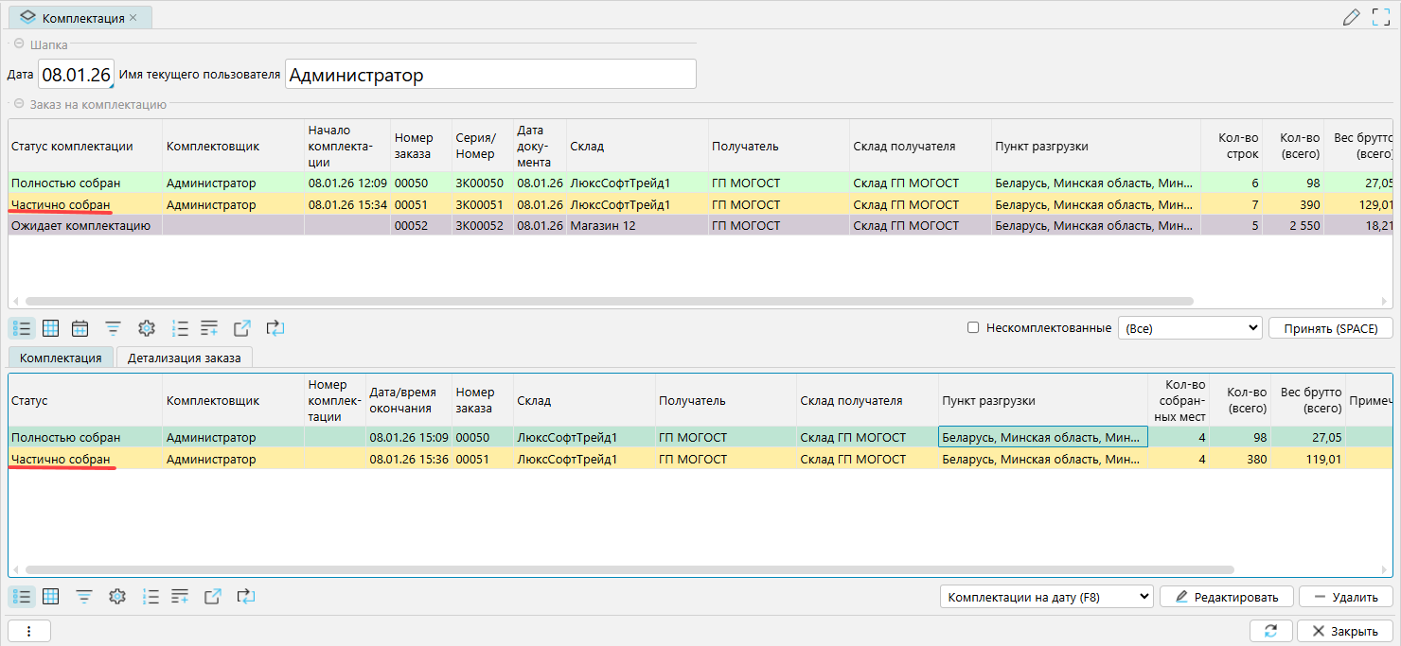
Task: Click the Имя текущего пользователя field
Action: pos(490,75)
